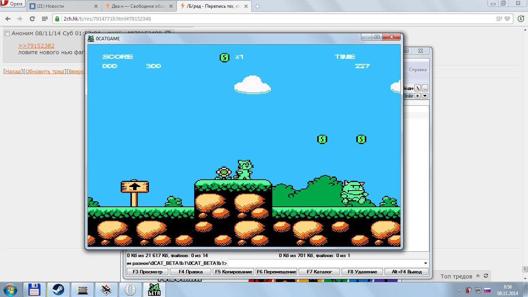
Task: Click the Speed Dial icon inside address bar
Action: pos(499,19)
